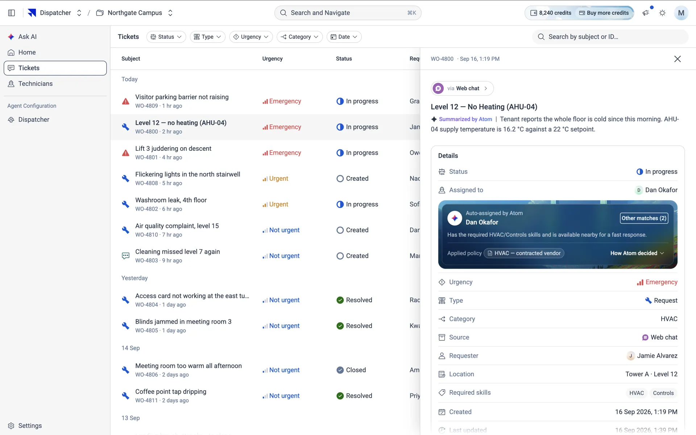696x435 pixels.
Task: Click the Search and Navigate field
Action: (348, 13)
